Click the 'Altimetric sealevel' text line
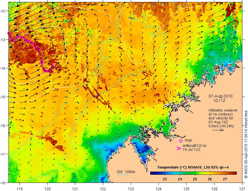Viewport: 248px width, 191px height. click(223, 110)
